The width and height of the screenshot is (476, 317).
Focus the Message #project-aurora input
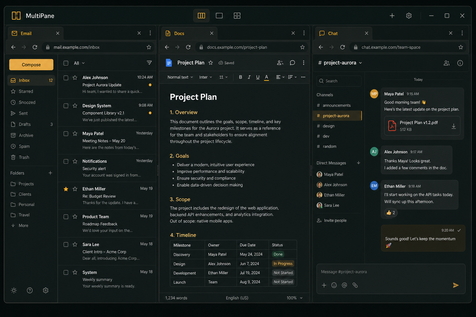(390, 272)
